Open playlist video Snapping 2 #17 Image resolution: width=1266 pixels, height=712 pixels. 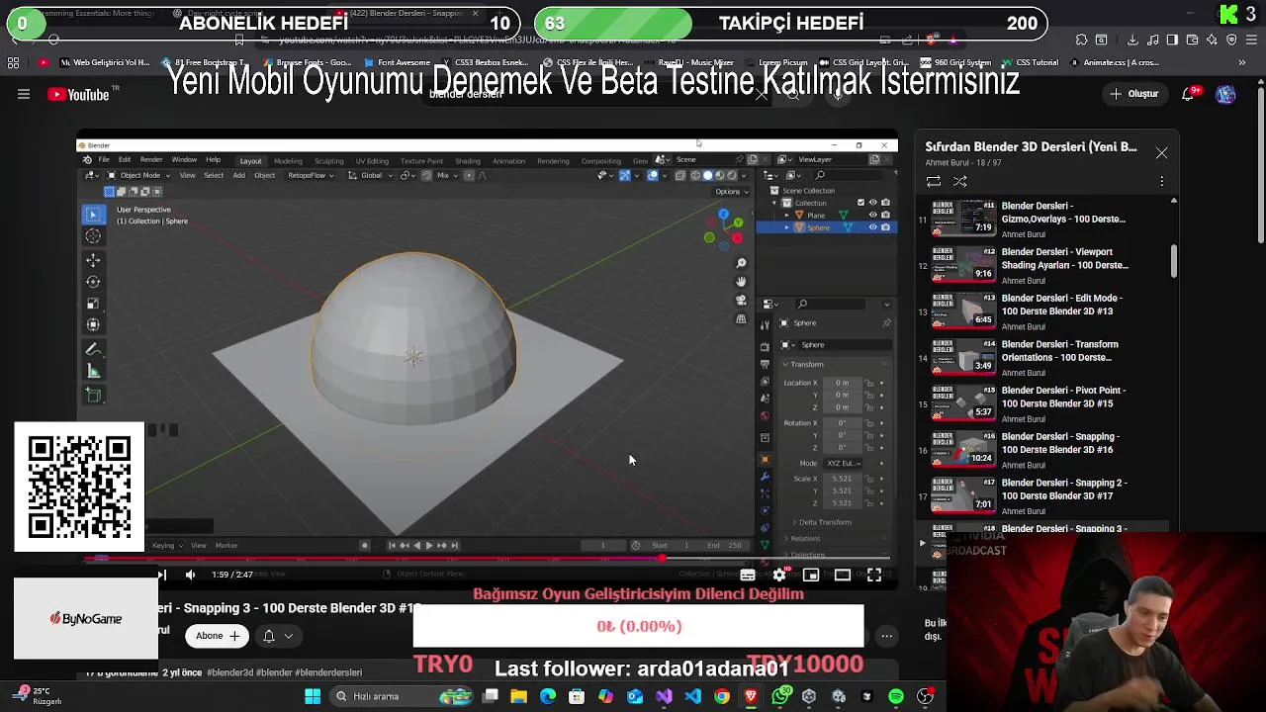pyautogui.click(x=1049, y=495)
